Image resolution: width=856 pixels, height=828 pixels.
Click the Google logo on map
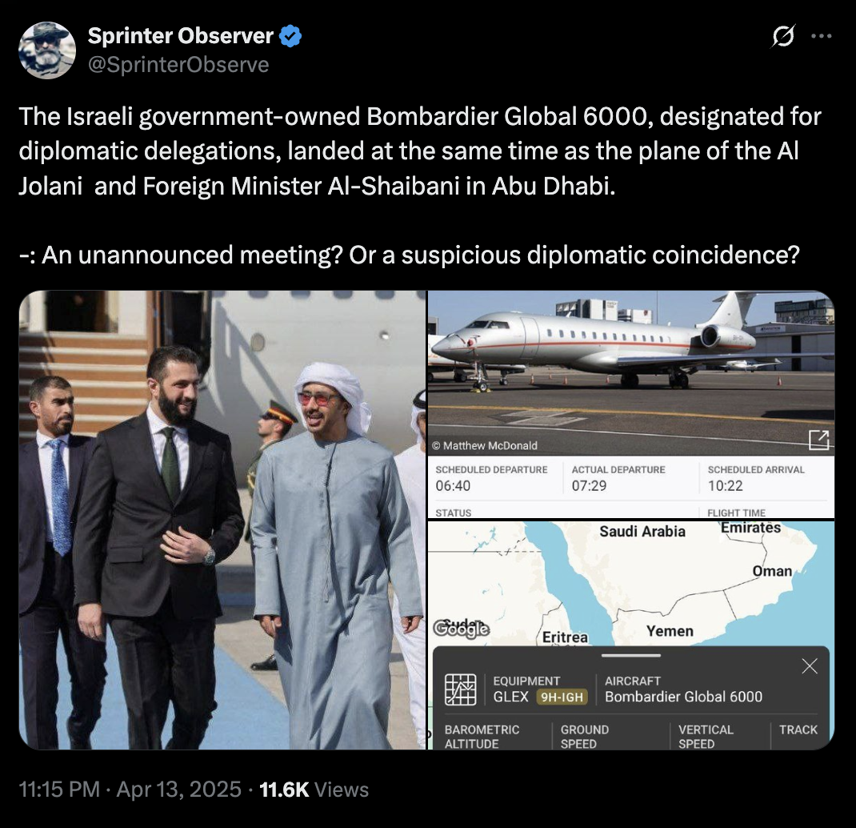(x=461, y=629)
